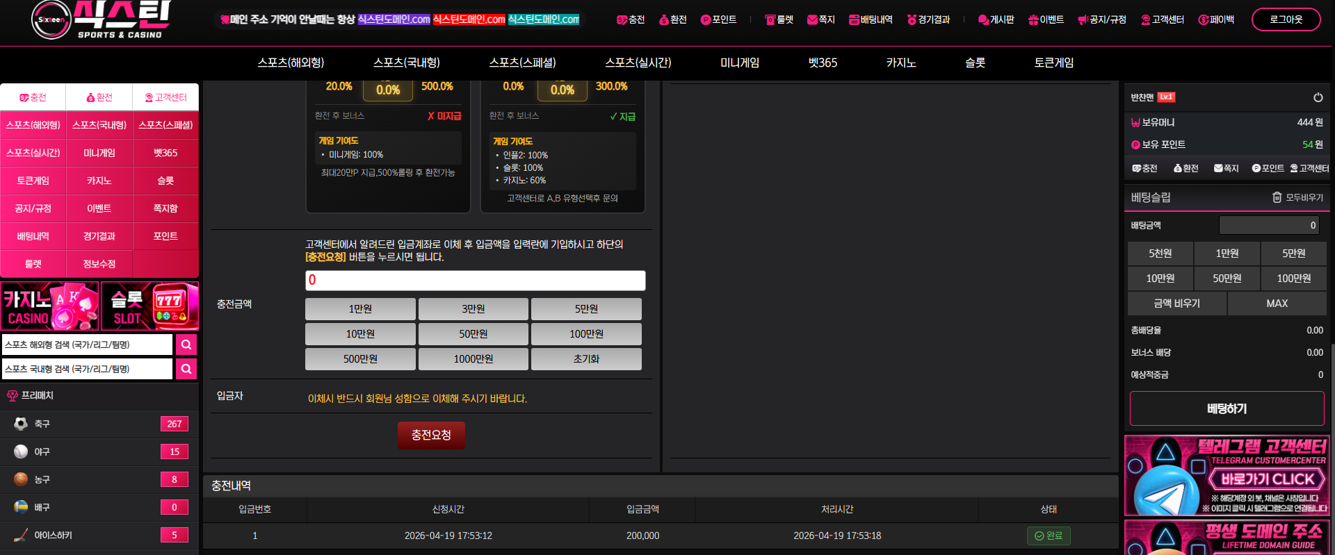The height and width of the screenshot is (555, 1335).
Task: Select 아이스하키 ice hockey in prematch list
Action: tap(99, 535)
